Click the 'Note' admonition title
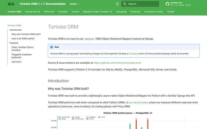 [57, 47]
